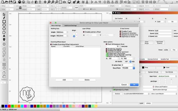Select the M8 Air Assist radio button

[x=131, y=62]
